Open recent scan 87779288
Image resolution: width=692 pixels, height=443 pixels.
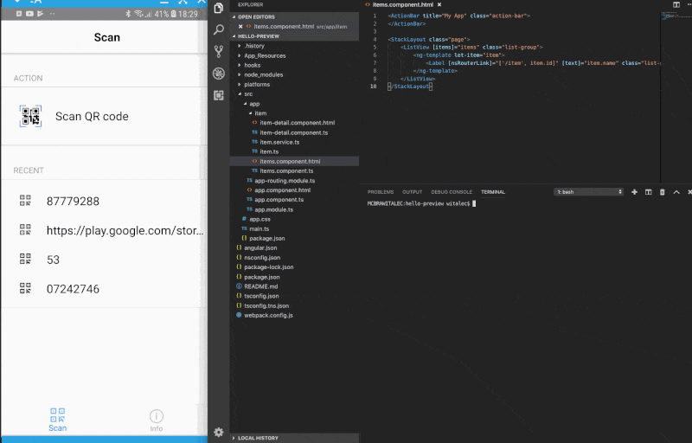(x=73, y=202)
